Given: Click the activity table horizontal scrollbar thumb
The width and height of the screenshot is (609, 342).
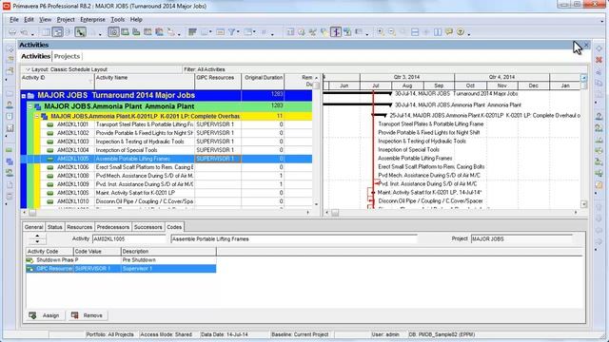Looking at the screenshot, I should (32, 213).
